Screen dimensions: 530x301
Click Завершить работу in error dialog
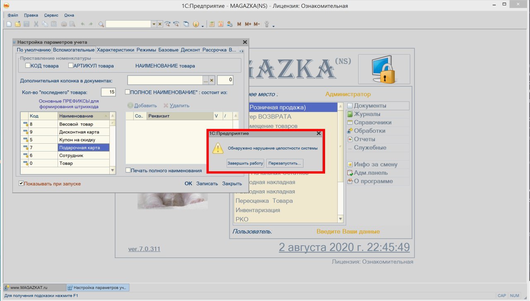(x=245, y=163)
